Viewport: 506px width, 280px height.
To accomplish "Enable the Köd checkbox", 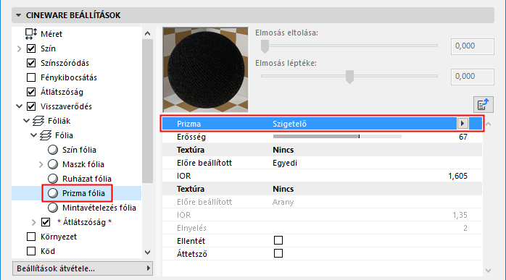I will pyautogui.click(x=31, y=251).
